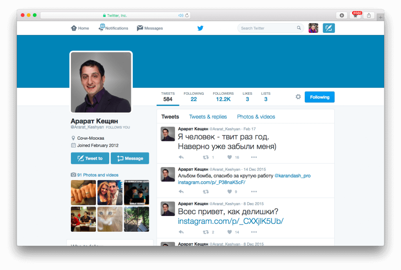The height and width of the screenshot is (270, 401).
Task: Select the TWEETS 584 stat
Action: click(168, 97)
